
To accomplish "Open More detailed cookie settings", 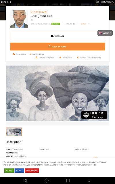I will (32, 170).
